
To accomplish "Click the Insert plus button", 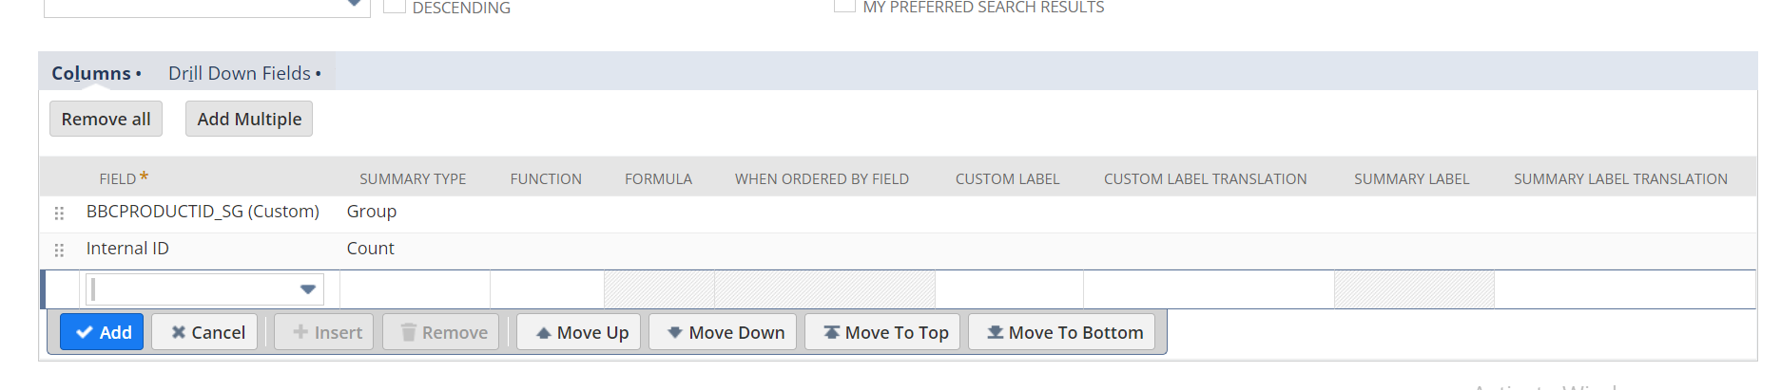I will [x=324, y=332].
